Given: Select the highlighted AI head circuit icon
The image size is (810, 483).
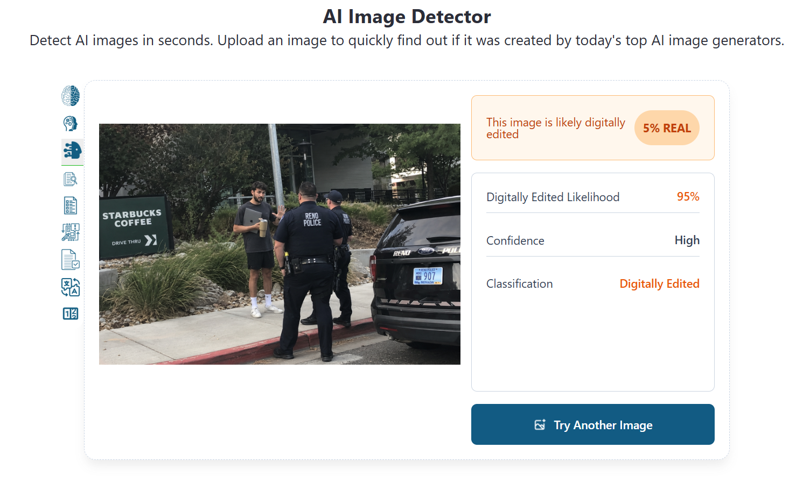Looking at the screenshot, I should pos(72,151).
